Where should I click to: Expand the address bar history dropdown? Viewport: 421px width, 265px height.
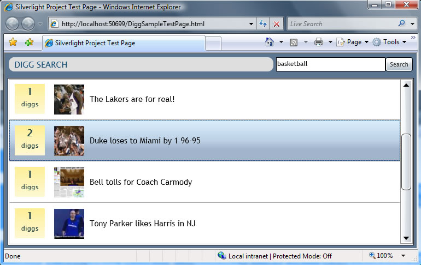pyautogui.click(x=251, y=24)
